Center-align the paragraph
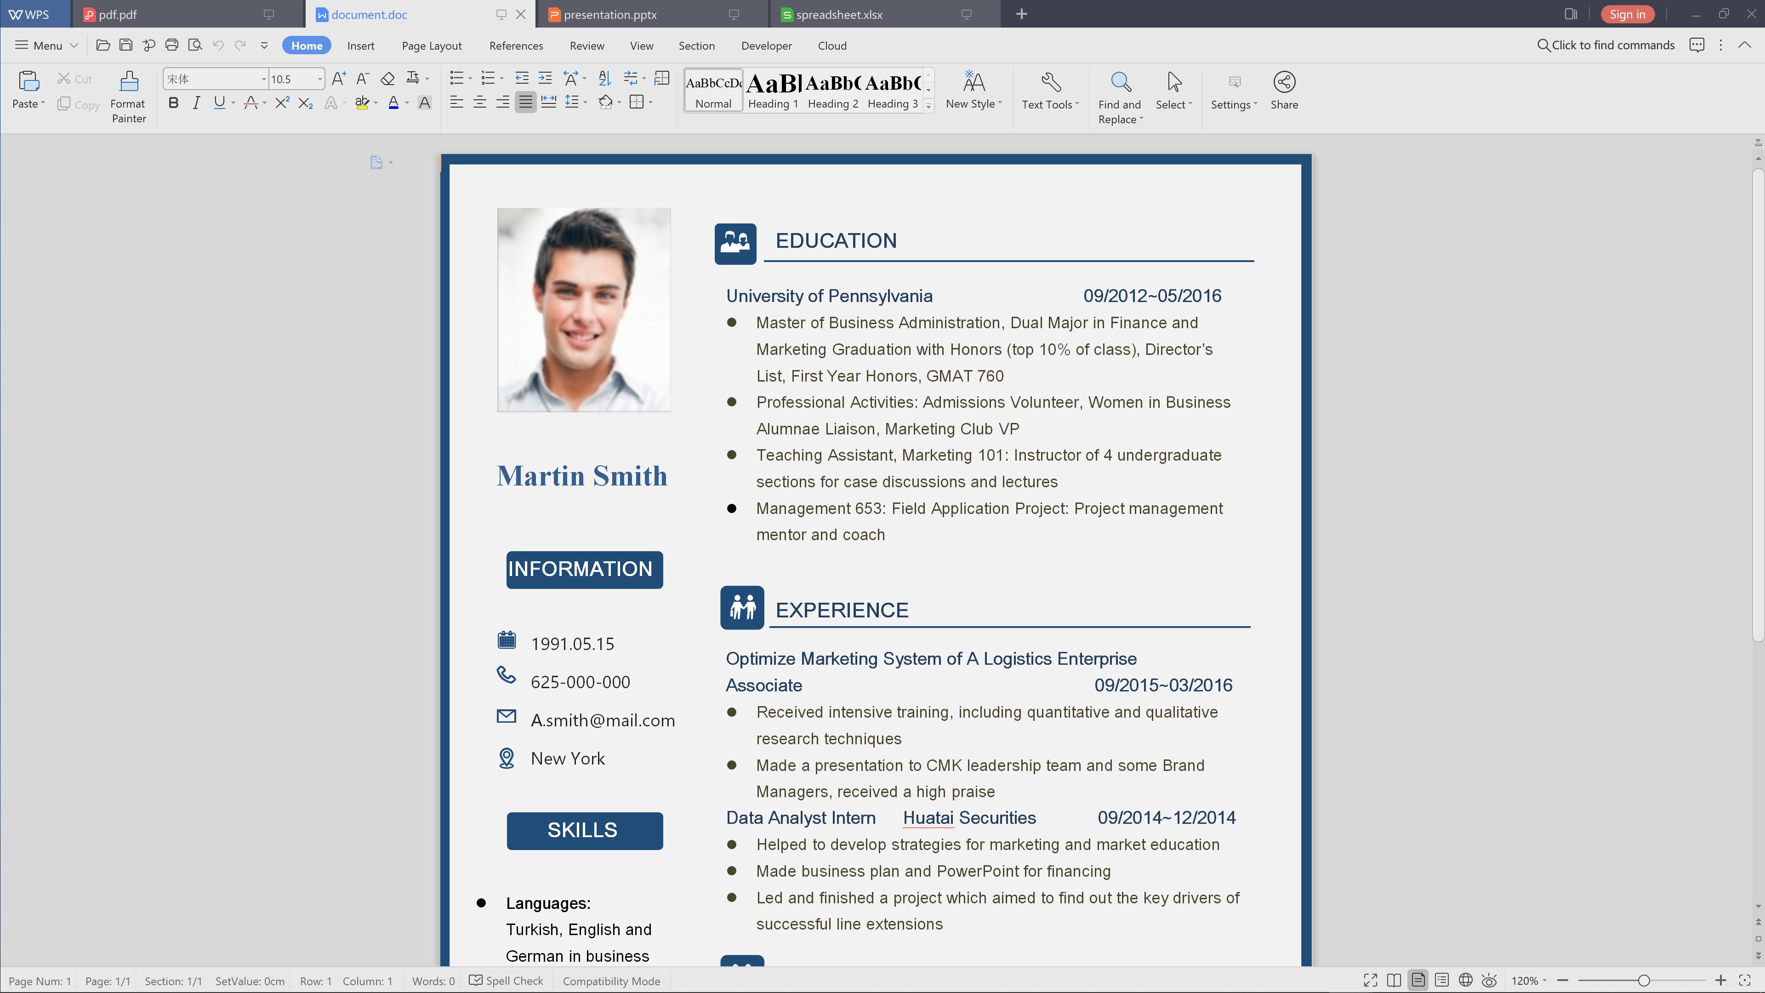 [x=479, y=102]
